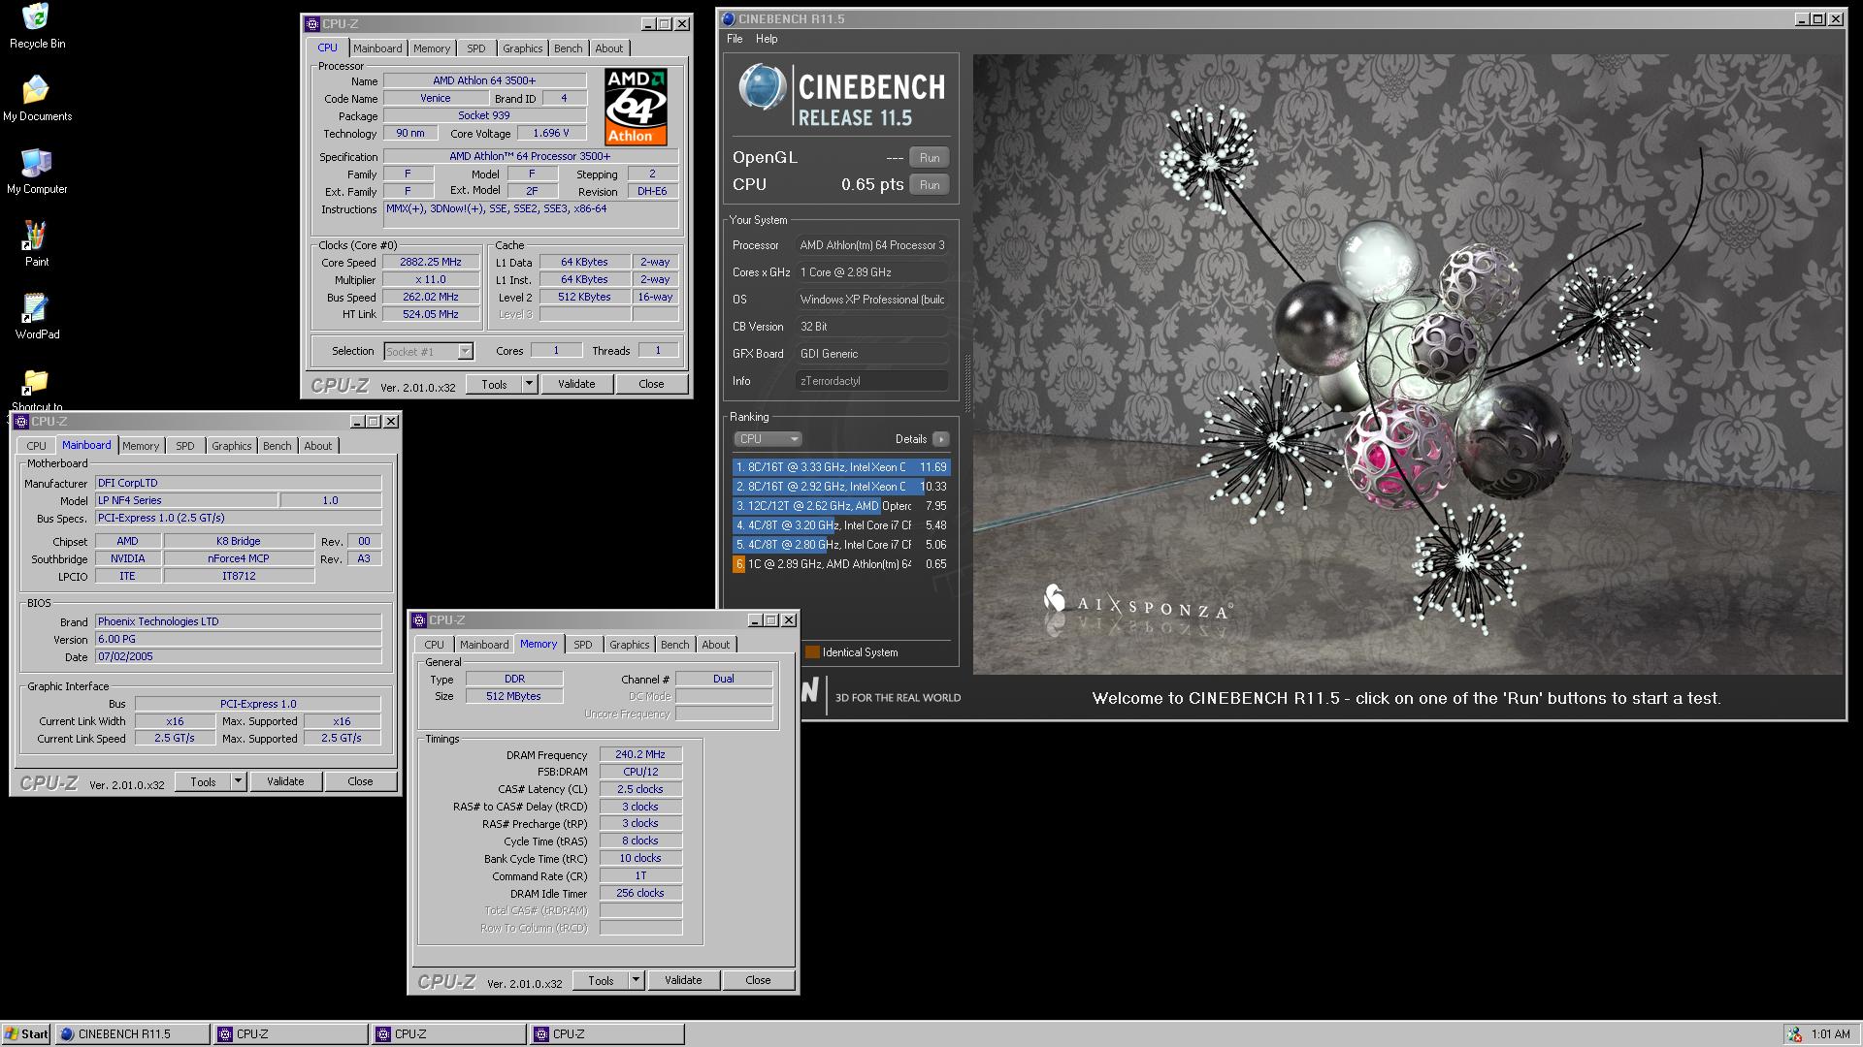Switch to CINEBENCH R11.5 in taskbar

[132, 1034]
